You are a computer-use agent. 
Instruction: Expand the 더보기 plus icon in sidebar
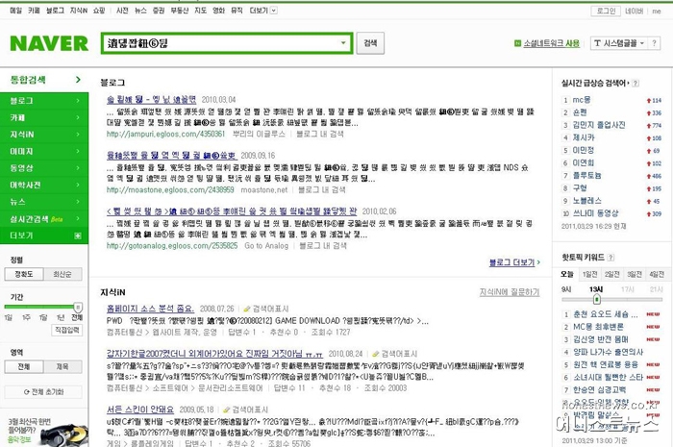78,236
